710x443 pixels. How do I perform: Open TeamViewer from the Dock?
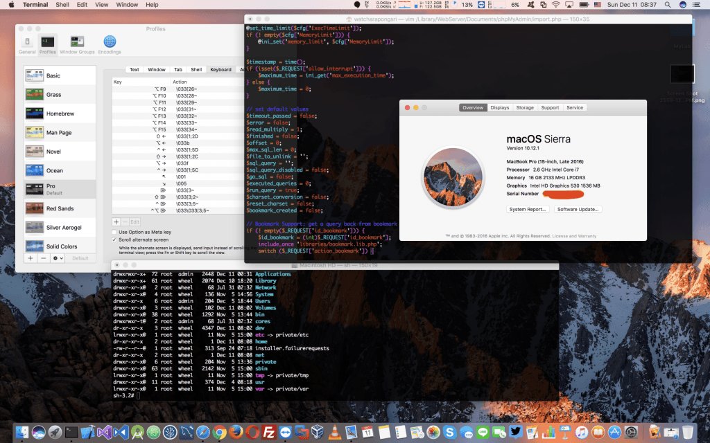point(285,432)
